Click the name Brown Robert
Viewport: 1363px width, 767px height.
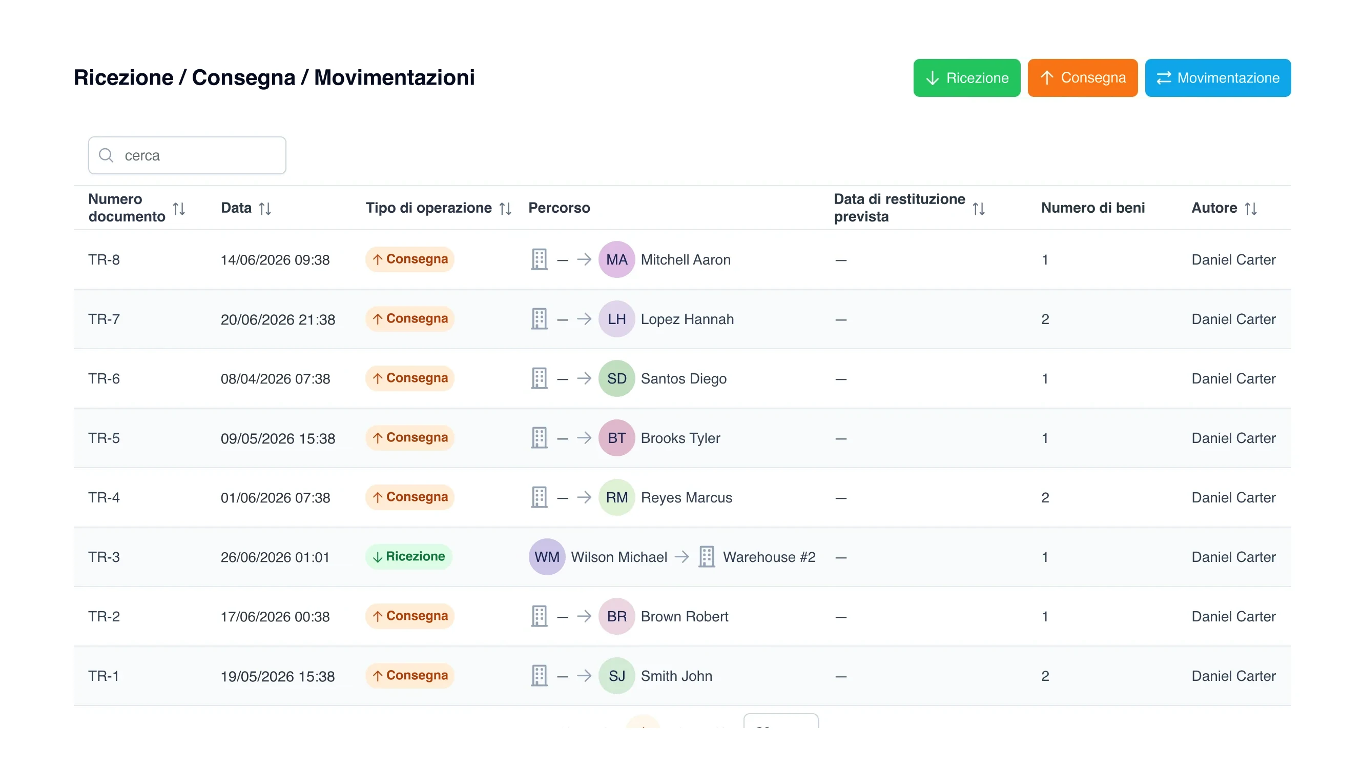point(684,616)
